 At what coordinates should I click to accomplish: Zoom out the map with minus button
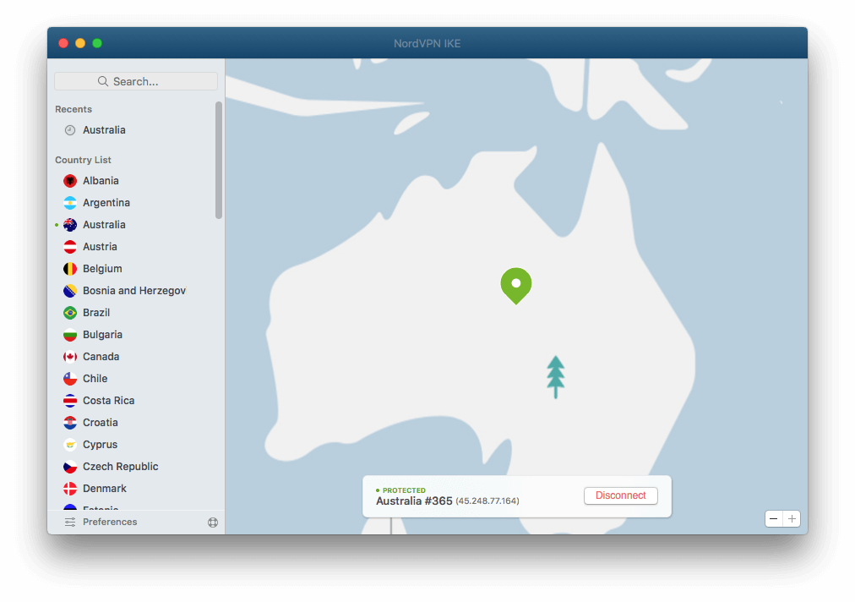[773, 518]
